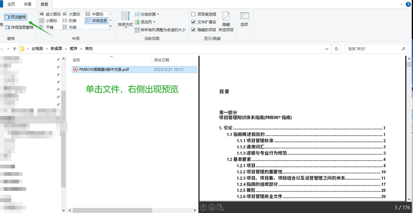The image size is (413, 213).
Task: Click the 5 / 776 page indicator
Action: [x=402, y=207]
